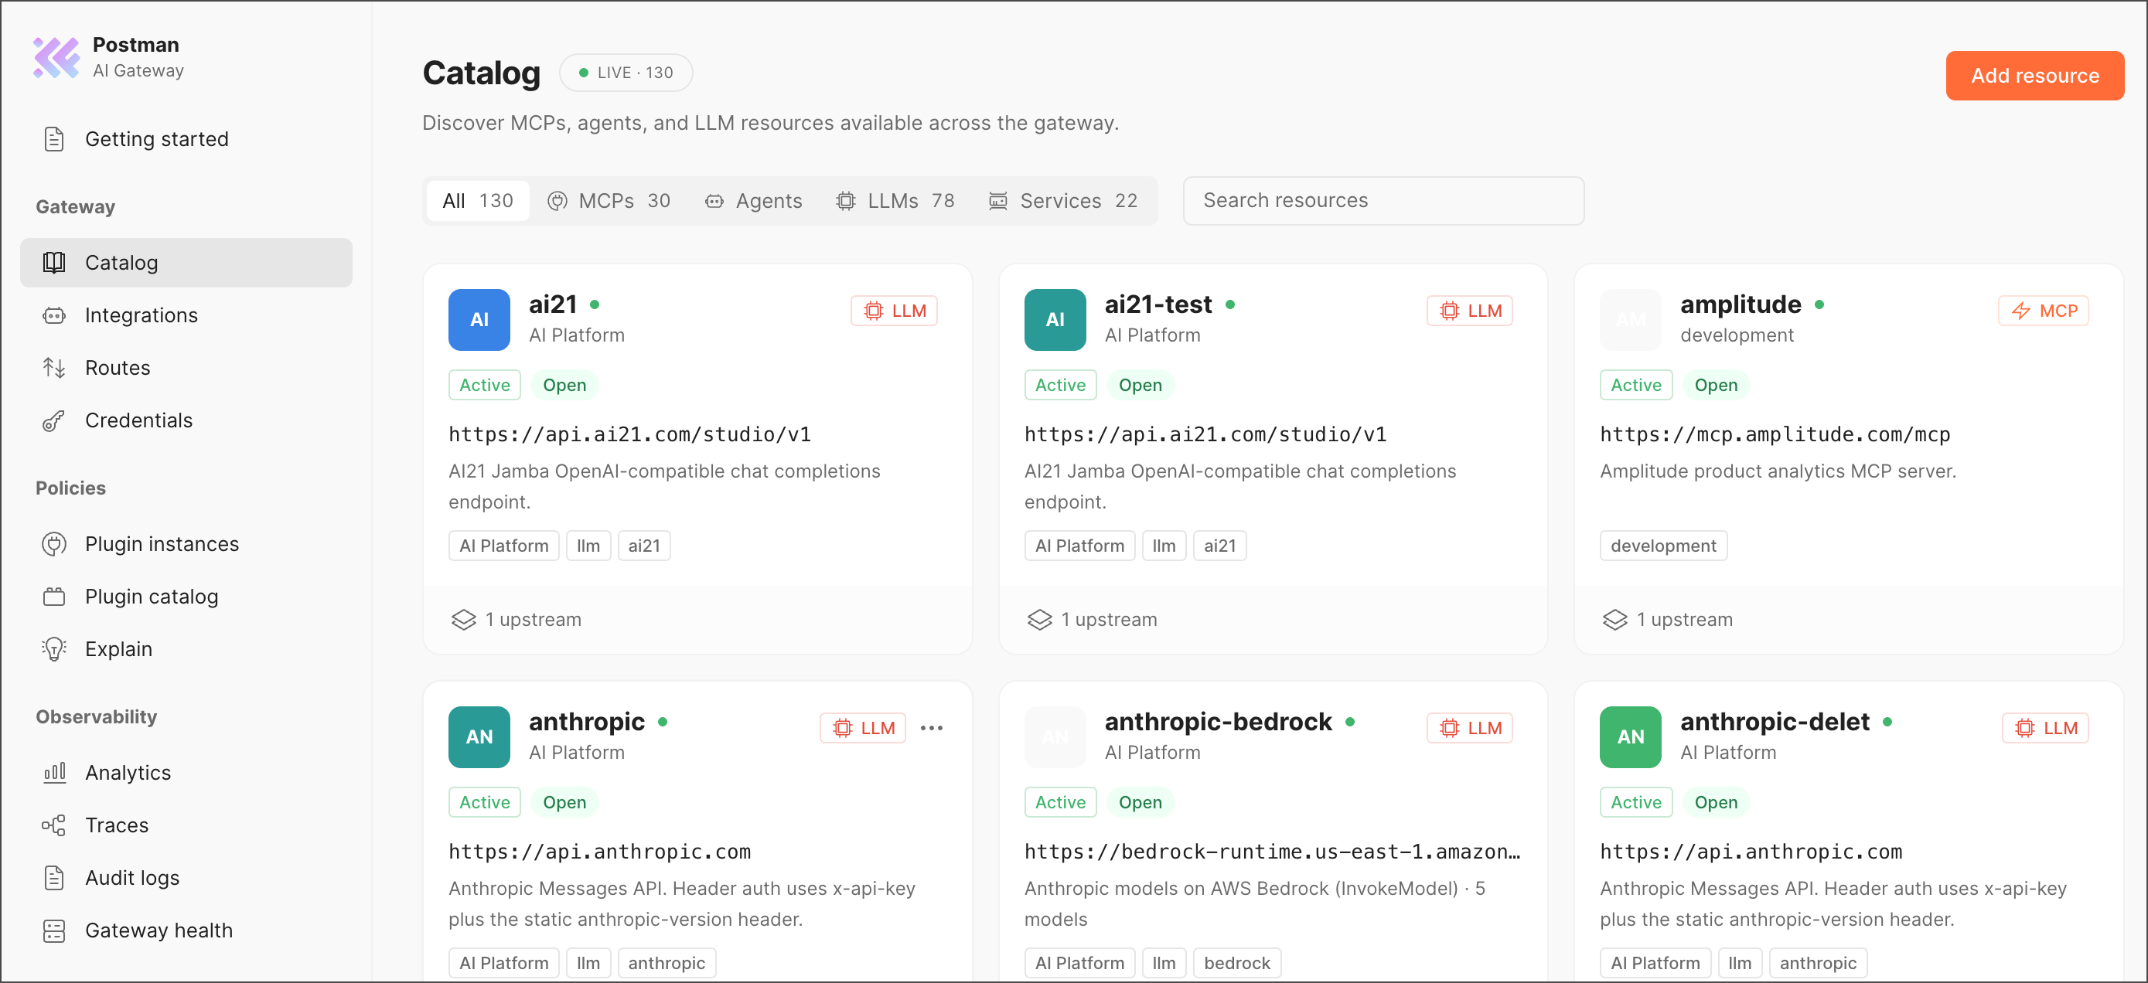Screen dimensions: 2148x983
Task: Click the Open badge on ai21-test card
Action: (x=1140, y=385)
